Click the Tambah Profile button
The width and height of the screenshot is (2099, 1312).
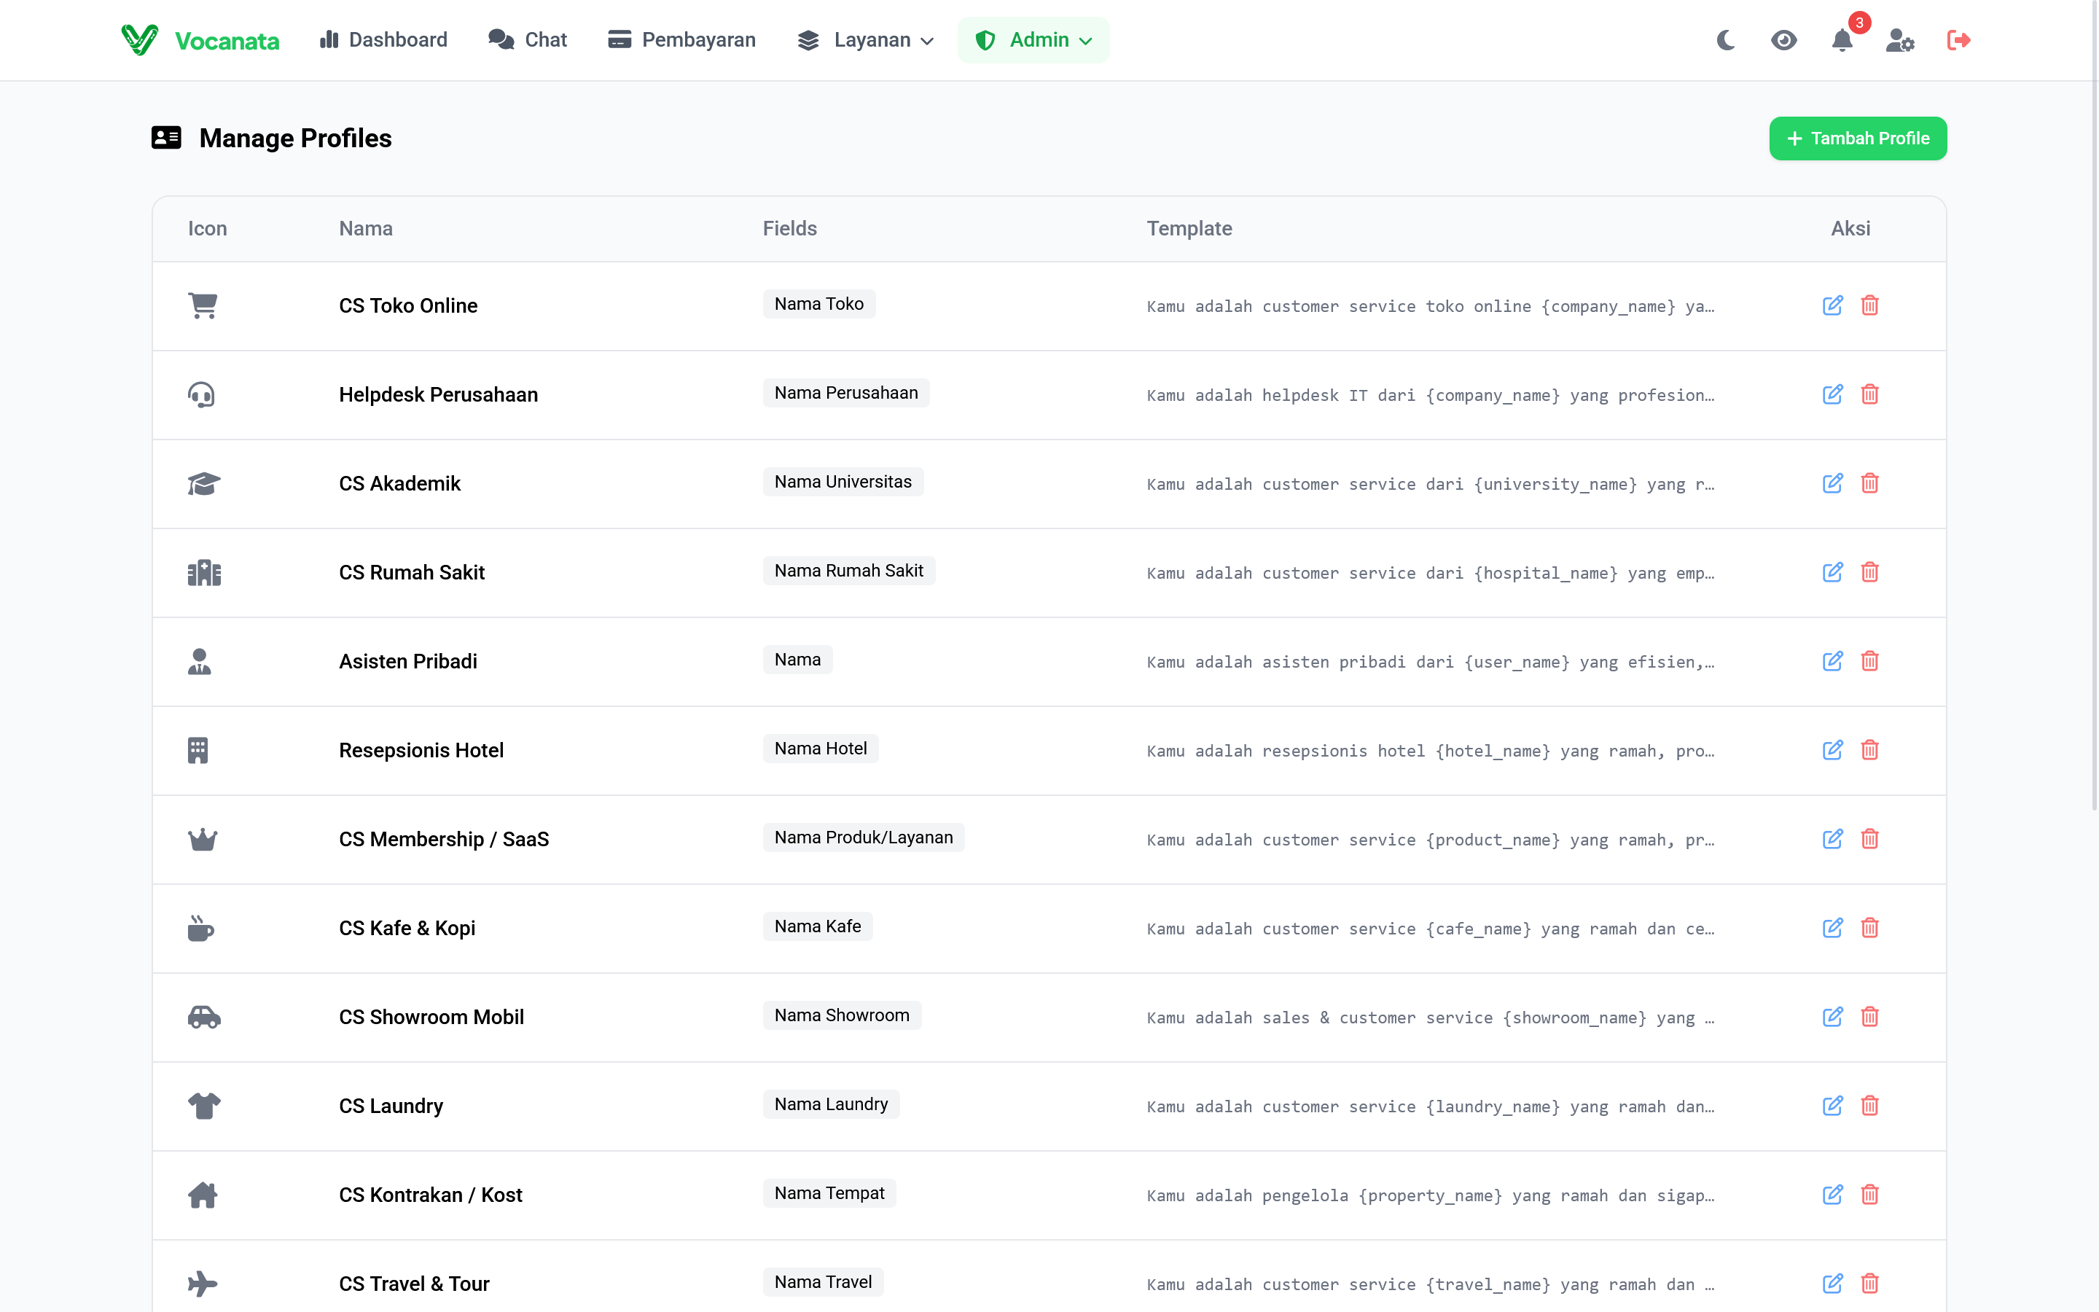[x=1858, y=138]
